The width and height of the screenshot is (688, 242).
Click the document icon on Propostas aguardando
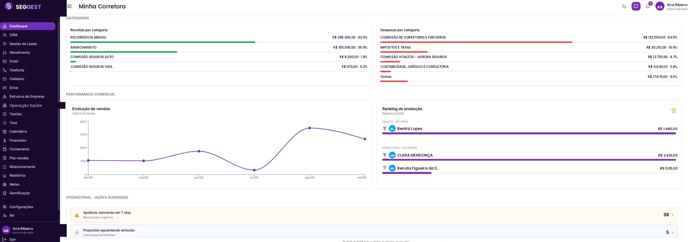click(x=77, y=233)
